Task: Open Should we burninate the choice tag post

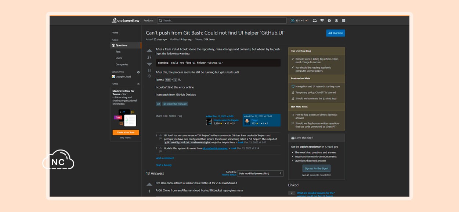Action: pos(316,98)
